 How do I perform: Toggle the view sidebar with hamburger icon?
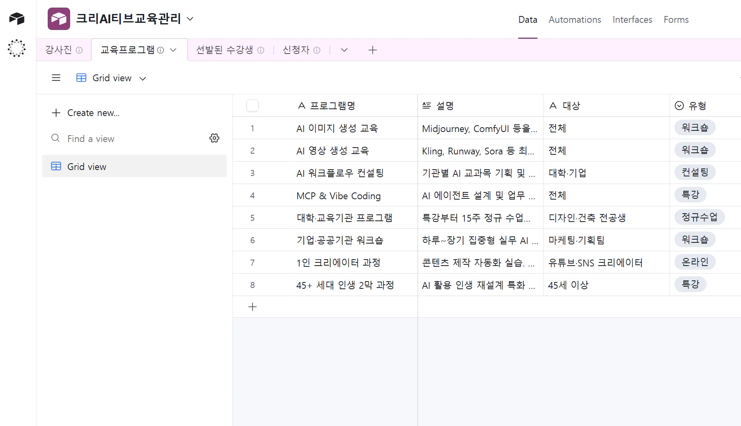tap(56, 78)
